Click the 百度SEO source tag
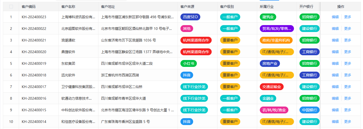363x129 pixels. point(190,17)
